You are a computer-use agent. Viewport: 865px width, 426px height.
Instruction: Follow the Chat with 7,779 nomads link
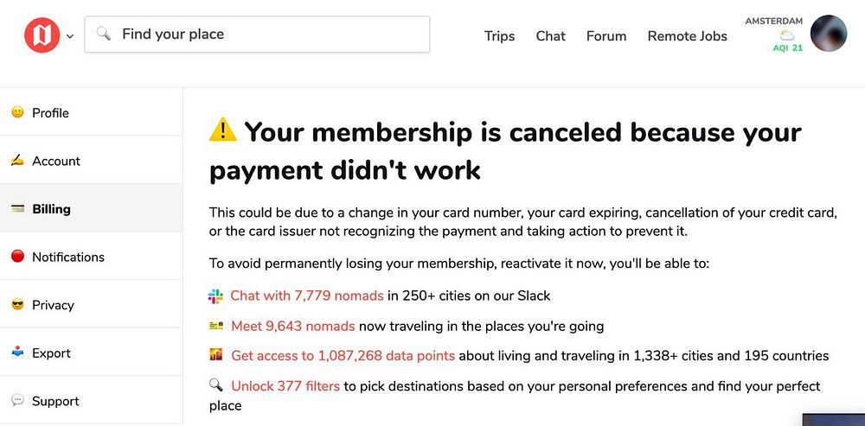(x=306, y=296)
